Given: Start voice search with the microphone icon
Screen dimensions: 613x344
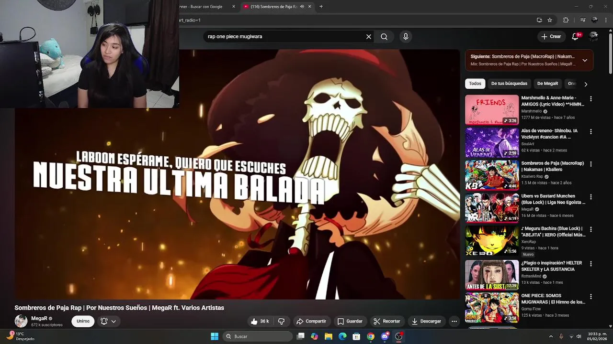Looking at the screenshot, I should (406, 36).
